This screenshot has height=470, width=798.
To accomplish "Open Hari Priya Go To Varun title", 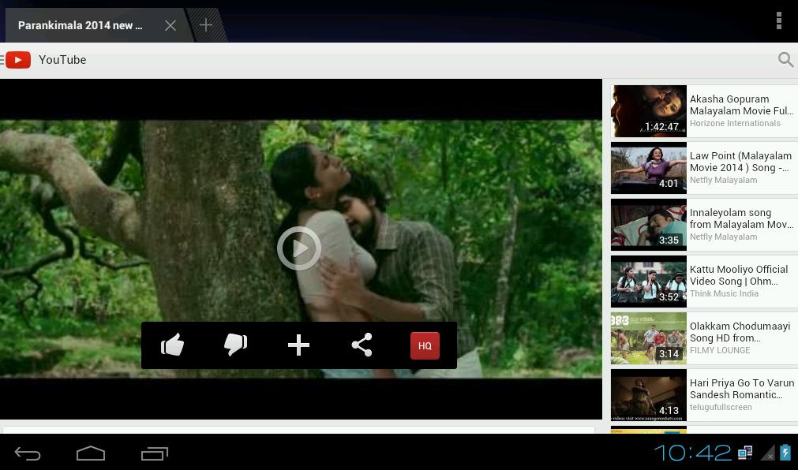I will (x=742, y=389).
